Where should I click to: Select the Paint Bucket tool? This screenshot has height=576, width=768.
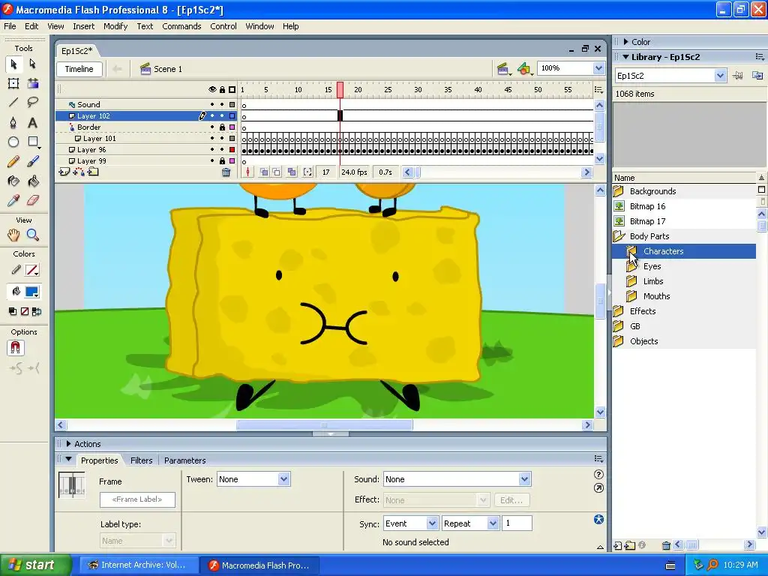tap(33, 181)
